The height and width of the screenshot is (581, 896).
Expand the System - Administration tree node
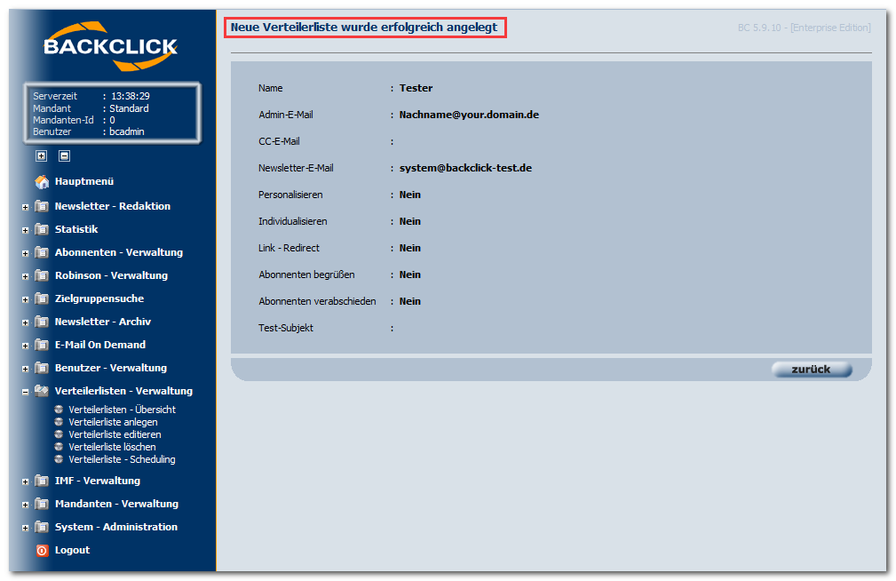coord(25,528)
